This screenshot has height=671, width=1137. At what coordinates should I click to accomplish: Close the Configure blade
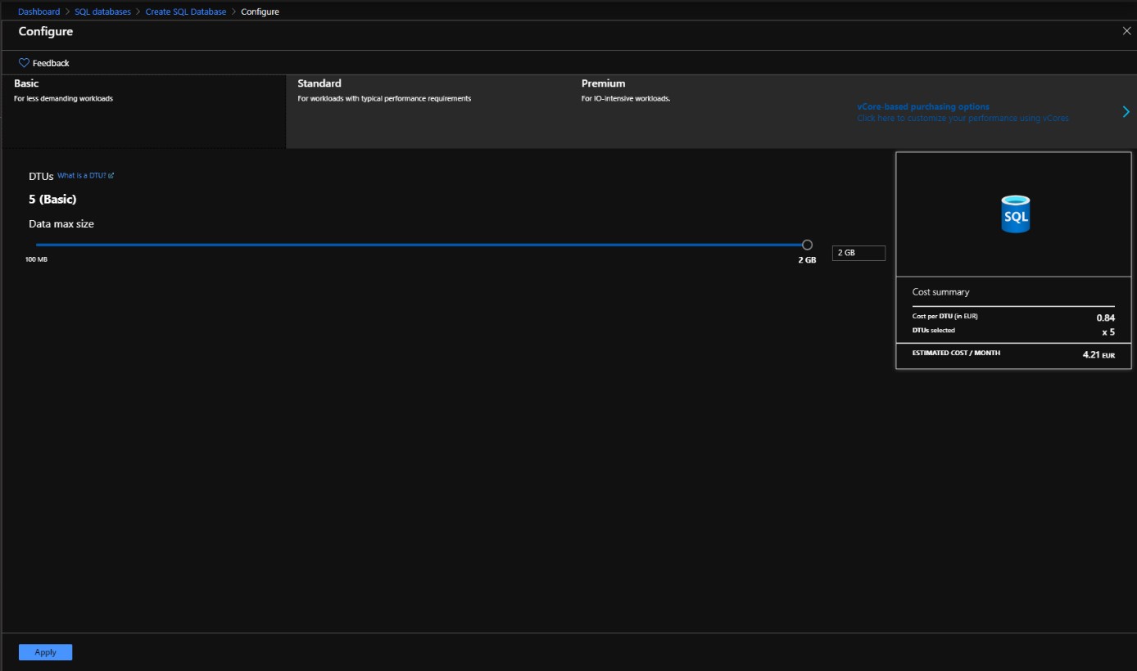(1126, 30)
